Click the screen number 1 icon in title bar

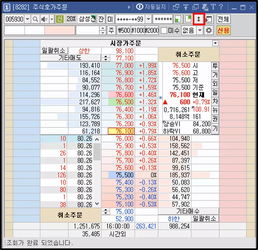[x=7, y=7]
